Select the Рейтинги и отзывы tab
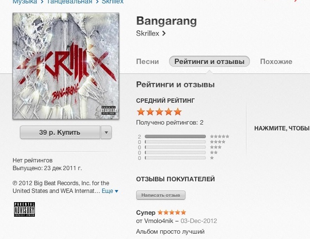Viewport: 310px width, 239px height. [209, 62]
